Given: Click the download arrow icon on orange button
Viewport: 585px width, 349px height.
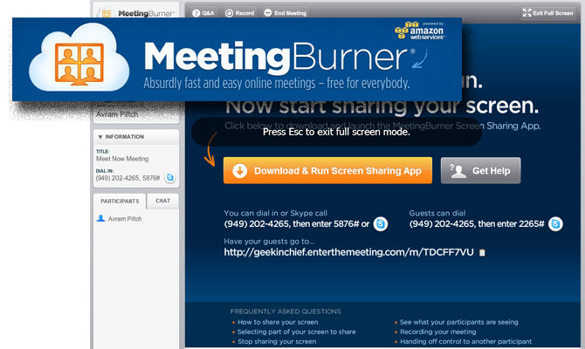Looking at the screenshot, I should 239,171.
